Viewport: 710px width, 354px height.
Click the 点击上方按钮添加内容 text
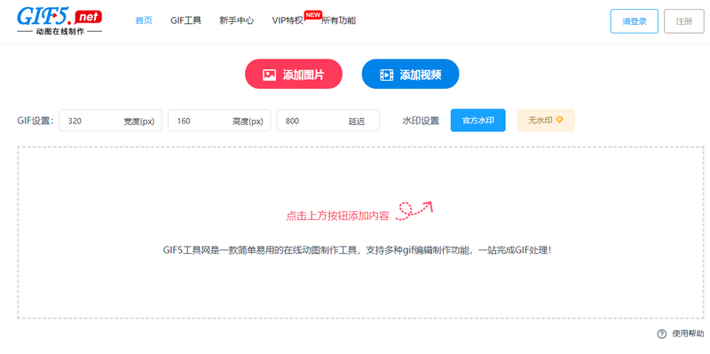(x=337, y=216)
